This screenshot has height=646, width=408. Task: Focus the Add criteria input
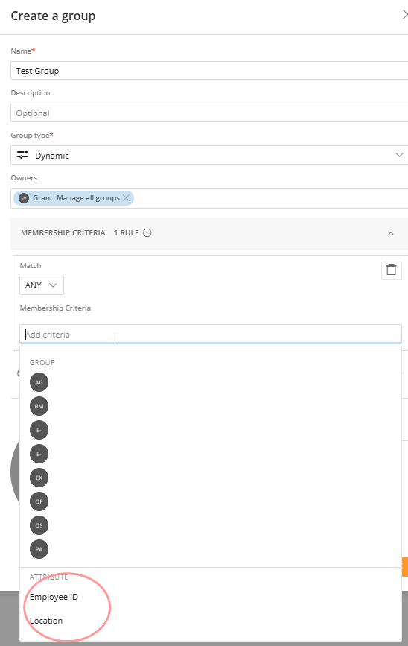coord(211,334)
